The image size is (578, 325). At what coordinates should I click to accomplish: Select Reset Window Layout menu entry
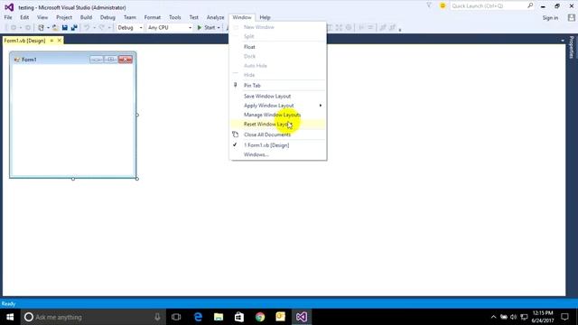click(x=278, y=125)
